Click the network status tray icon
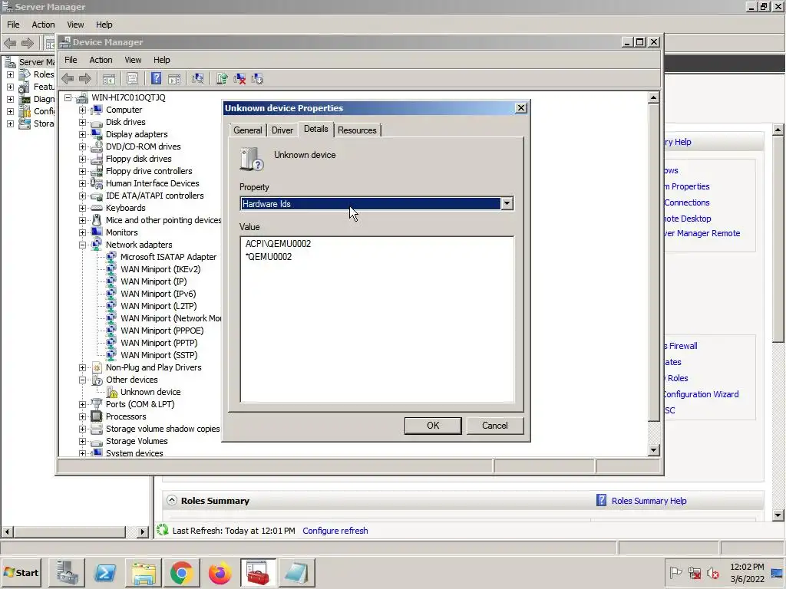786x589 pixels. pyautogui.click(x=694, y=572)
